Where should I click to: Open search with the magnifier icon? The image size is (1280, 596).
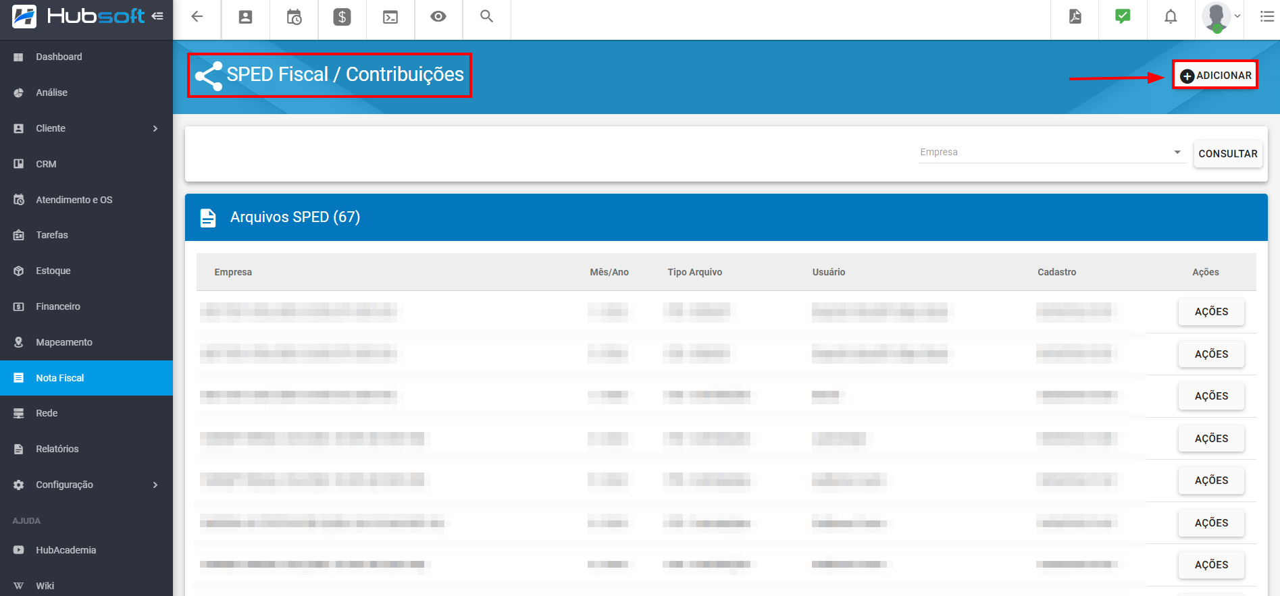click(486, 16)
